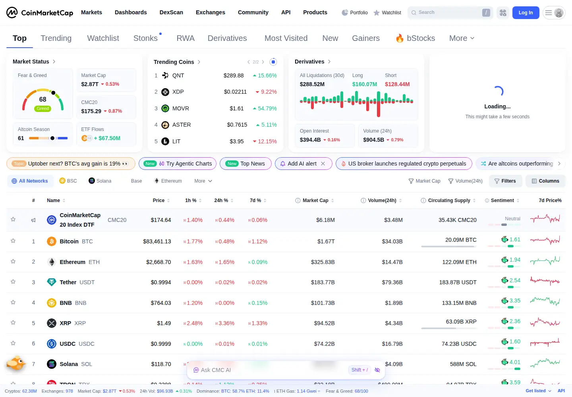Select the Solana network filter

point(100,181)
